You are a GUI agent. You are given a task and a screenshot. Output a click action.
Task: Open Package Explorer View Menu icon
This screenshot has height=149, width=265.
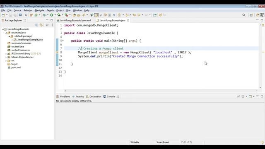click(52, 25)
